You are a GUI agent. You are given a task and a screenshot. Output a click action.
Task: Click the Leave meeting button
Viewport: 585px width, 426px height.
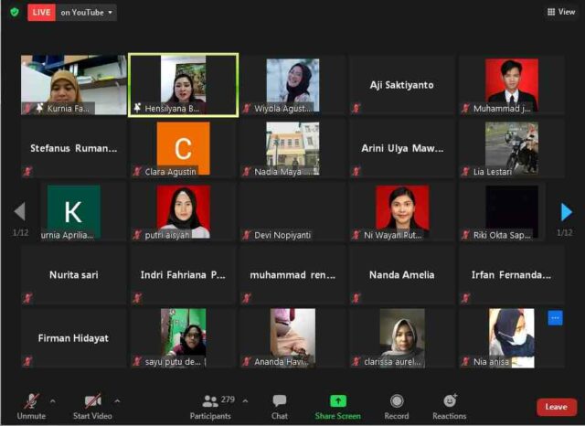[x=556, y=407]
